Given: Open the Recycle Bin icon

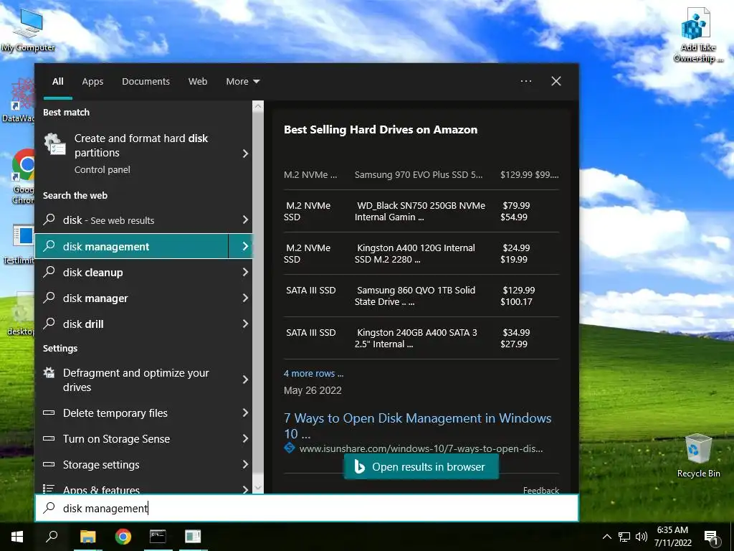Looking at the screenshot, I should pos(698,456).
